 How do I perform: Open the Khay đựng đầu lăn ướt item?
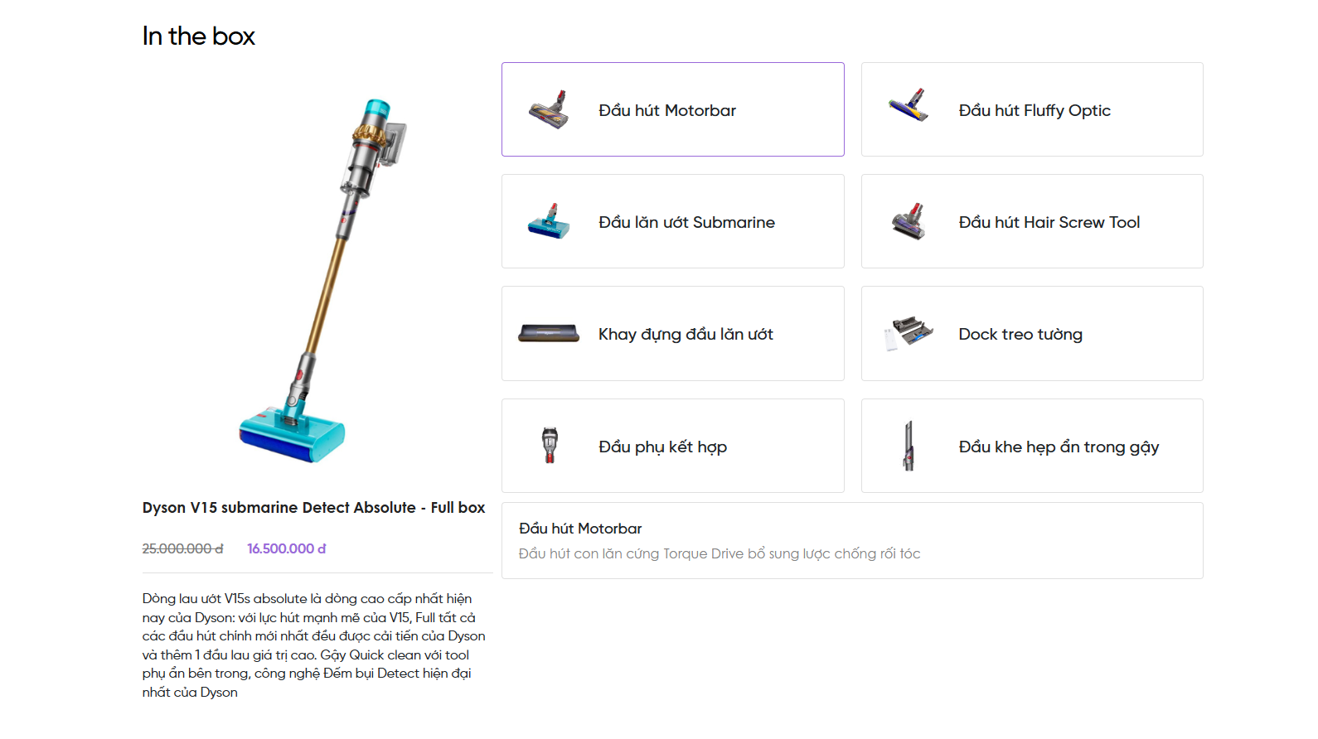coord(673,334)
